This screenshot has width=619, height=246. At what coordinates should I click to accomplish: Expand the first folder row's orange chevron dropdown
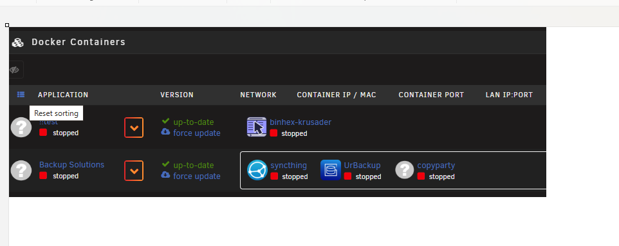pyautogui.click(x=134, y=128)
